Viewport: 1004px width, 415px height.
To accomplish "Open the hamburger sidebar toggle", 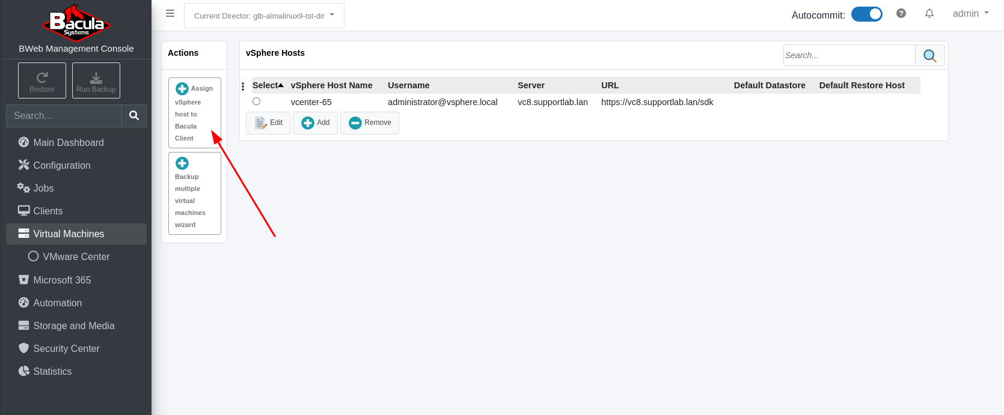I will coord(170,13).
